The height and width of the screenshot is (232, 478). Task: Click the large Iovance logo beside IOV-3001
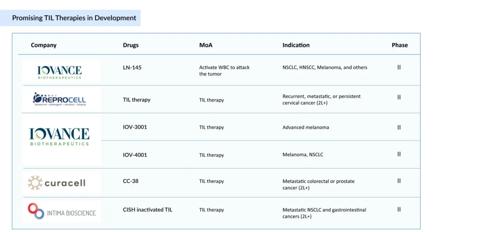tap(59, 137)
